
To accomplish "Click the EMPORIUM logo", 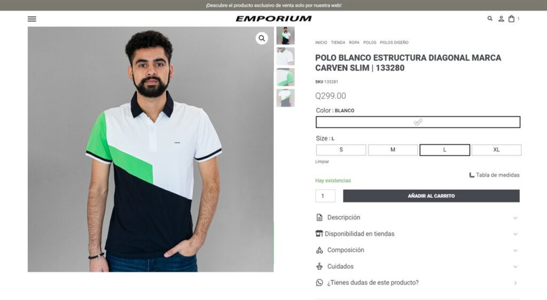I will (273, 19).
